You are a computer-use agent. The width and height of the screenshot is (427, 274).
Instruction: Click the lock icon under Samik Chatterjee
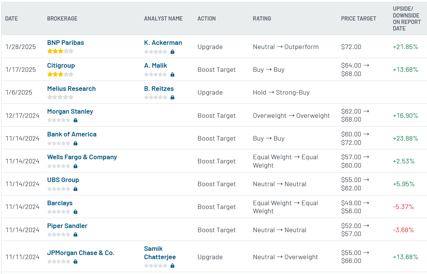172,266
